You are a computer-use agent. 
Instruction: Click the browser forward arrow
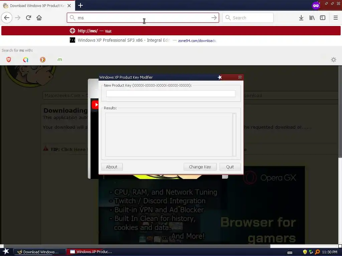(x=18, y=18)
